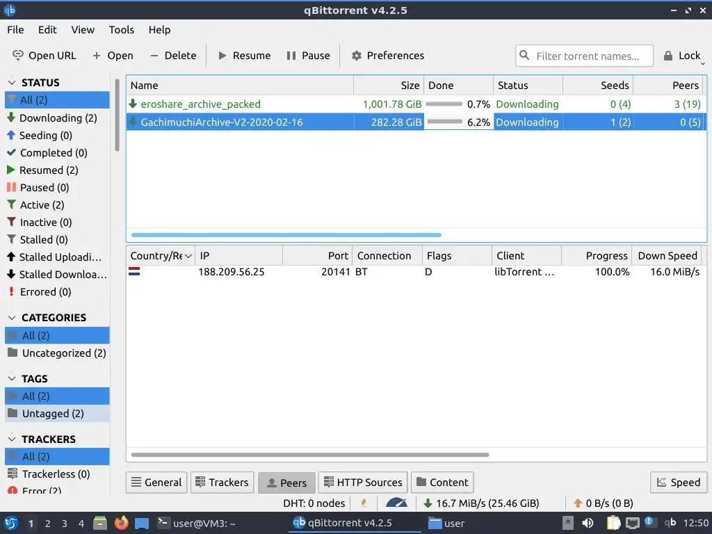712x534 pixels.
Task: Filter by Errored (0) status
Action: click(57, 291)
